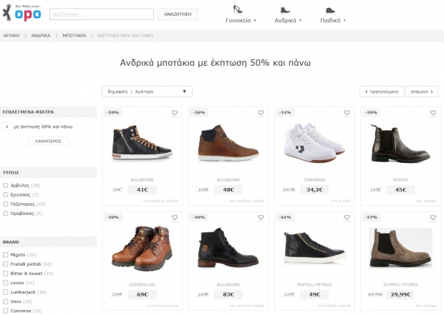The width and height of the screenshot is (444, 315).
Task: Check the Converse brand checkbox
Action: pos(5,311)
